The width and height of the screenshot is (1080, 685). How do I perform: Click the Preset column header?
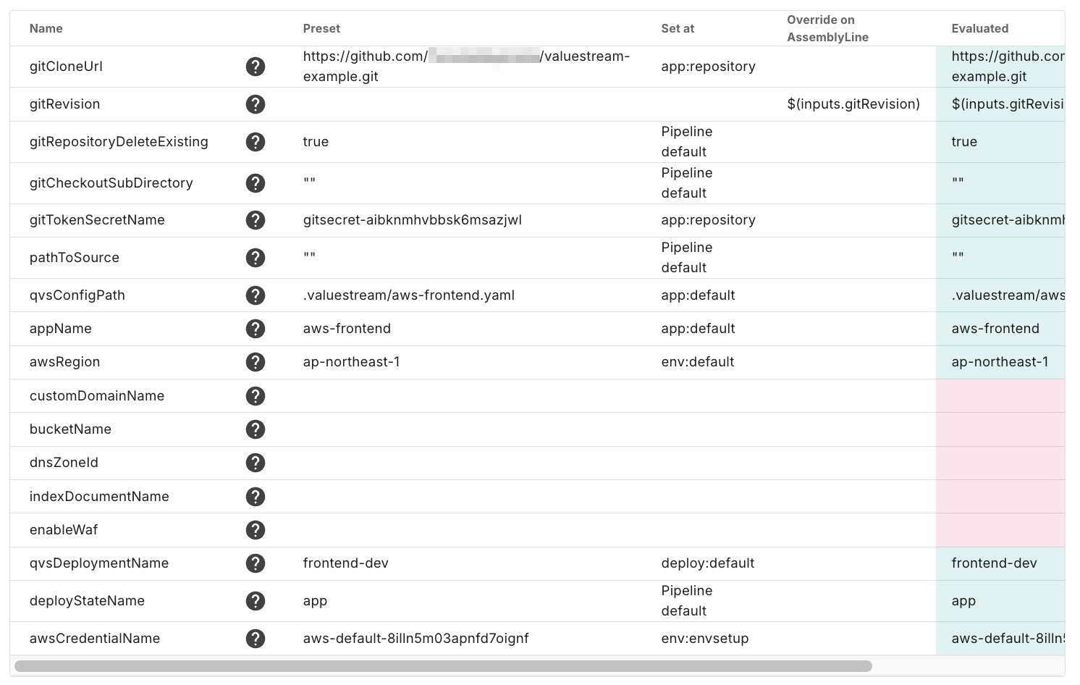[x=321, y=29]
